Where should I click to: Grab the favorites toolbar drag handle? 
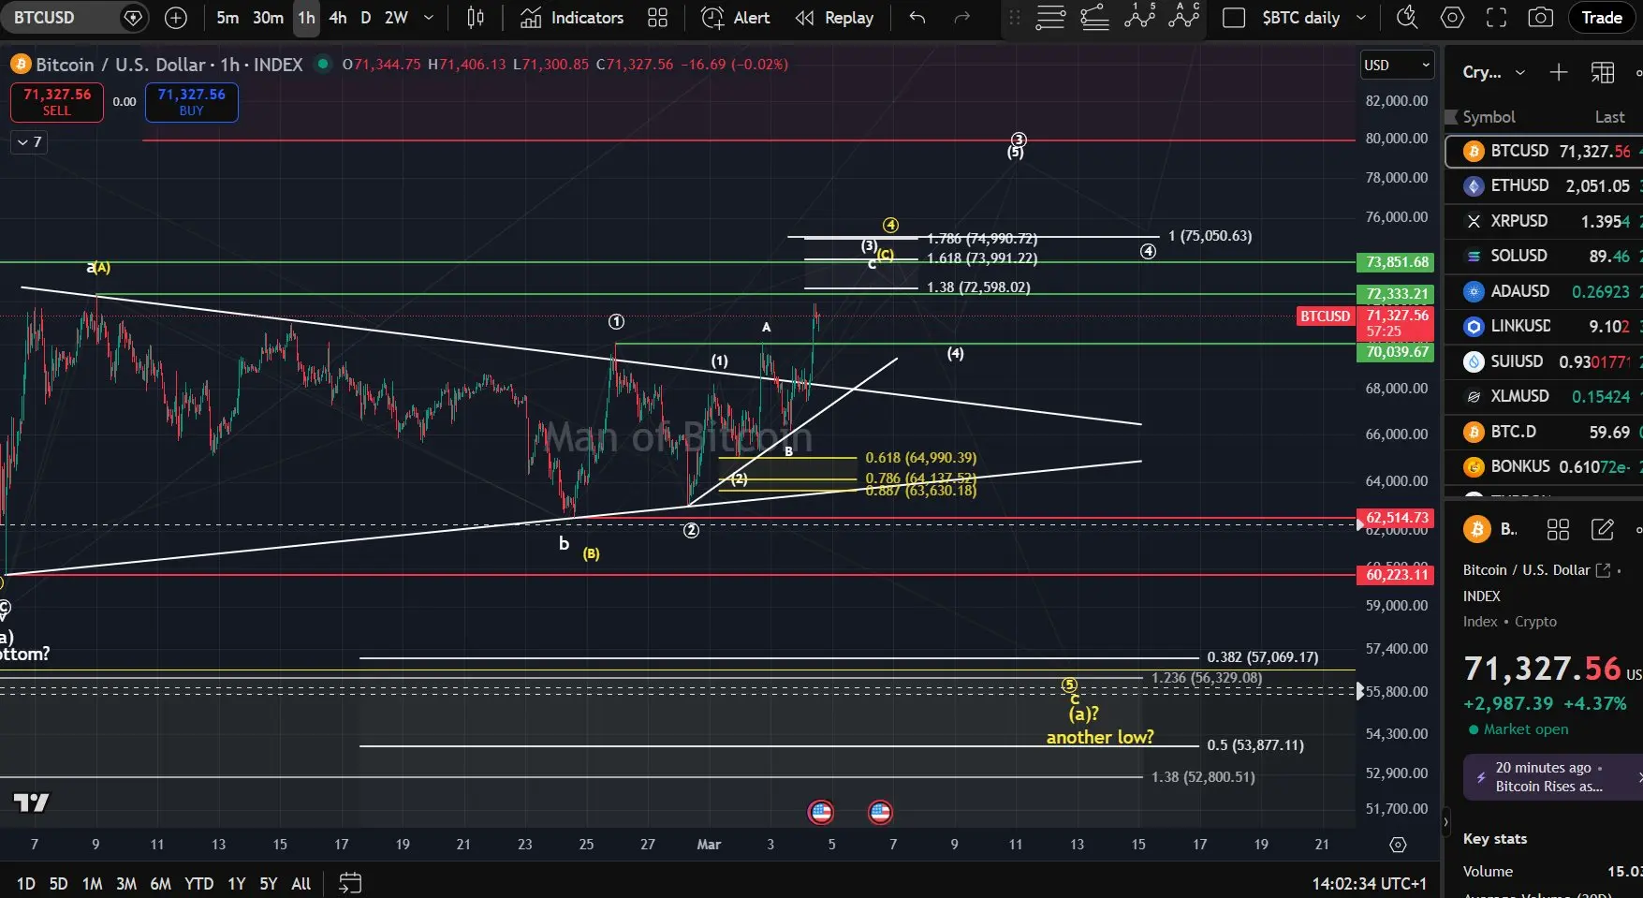[x=1014, y=18]
